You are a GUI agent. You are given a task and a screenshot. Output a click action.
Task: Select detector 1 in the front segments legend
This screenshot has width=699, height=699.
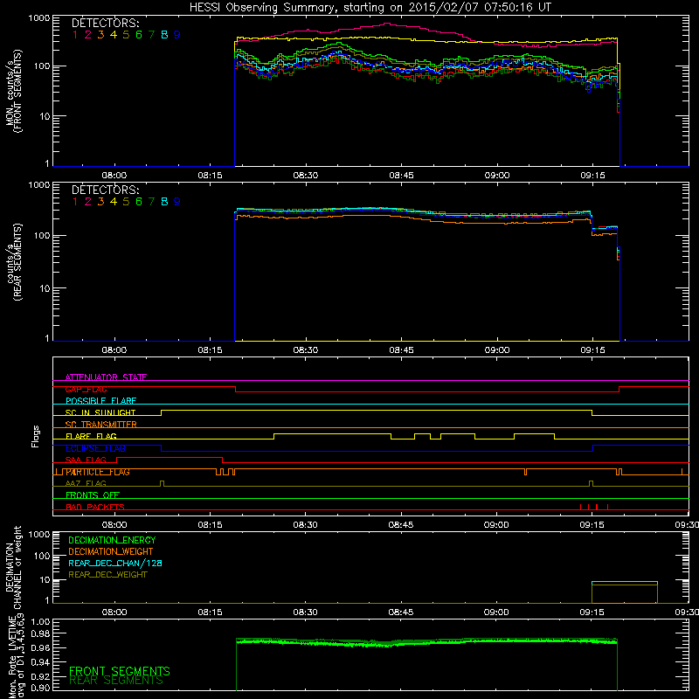click(x=75, y=35)
